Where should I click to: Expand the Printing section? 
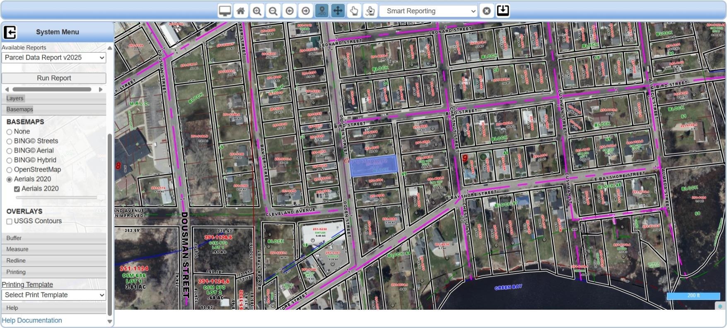pyautogui.click(x=54, y=272)
